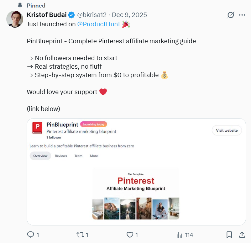
Task: Open the three-dot more options menu
Action: (x=242, y=15)
